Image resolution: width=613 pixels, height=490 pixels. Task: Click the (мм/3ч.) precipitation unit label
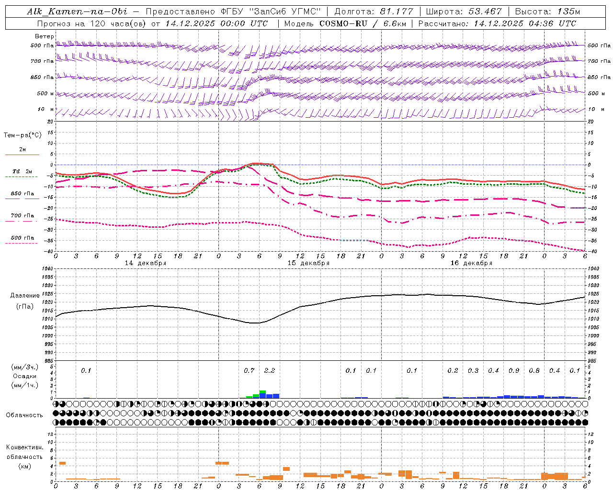(25, 367)
